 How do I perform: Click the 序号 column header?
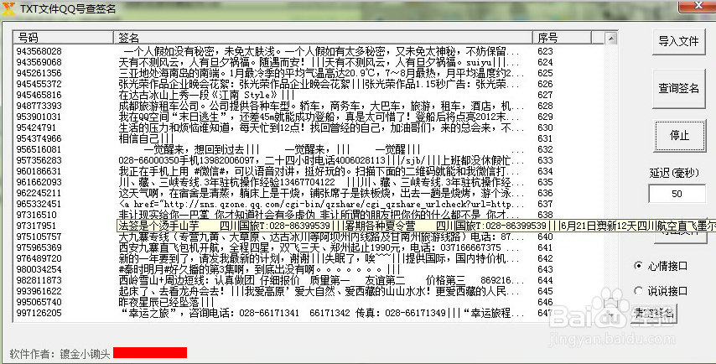562,38
